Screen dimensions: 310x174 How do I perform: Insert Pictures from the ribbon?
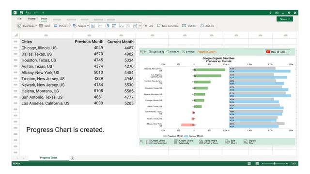[61, 26]
